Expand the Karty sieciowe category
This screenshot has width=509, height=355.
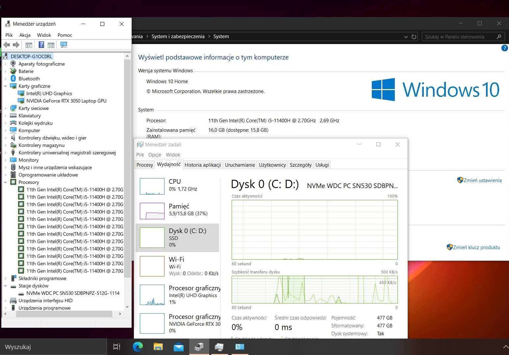point(5,108)
